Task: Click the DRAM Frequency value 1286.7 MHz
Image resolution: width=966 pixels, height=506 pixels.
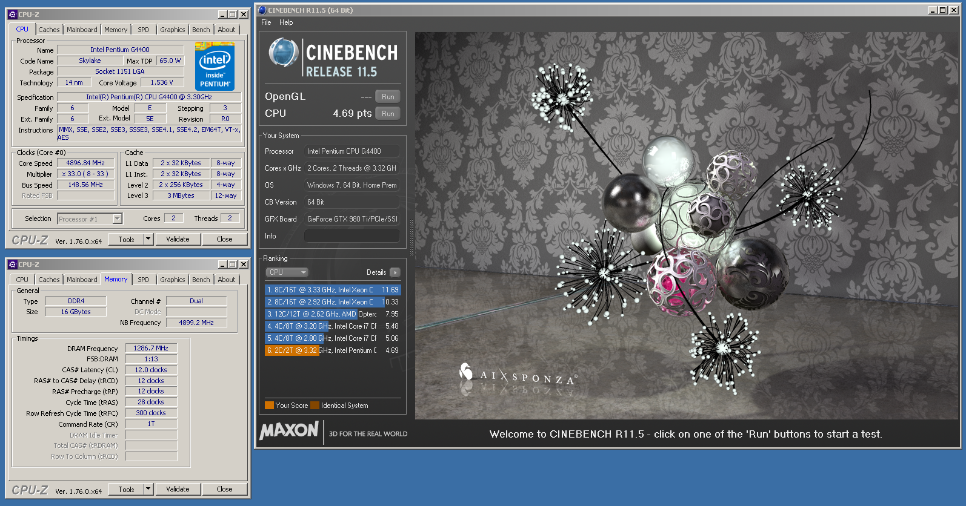Action: pos(151,348)
